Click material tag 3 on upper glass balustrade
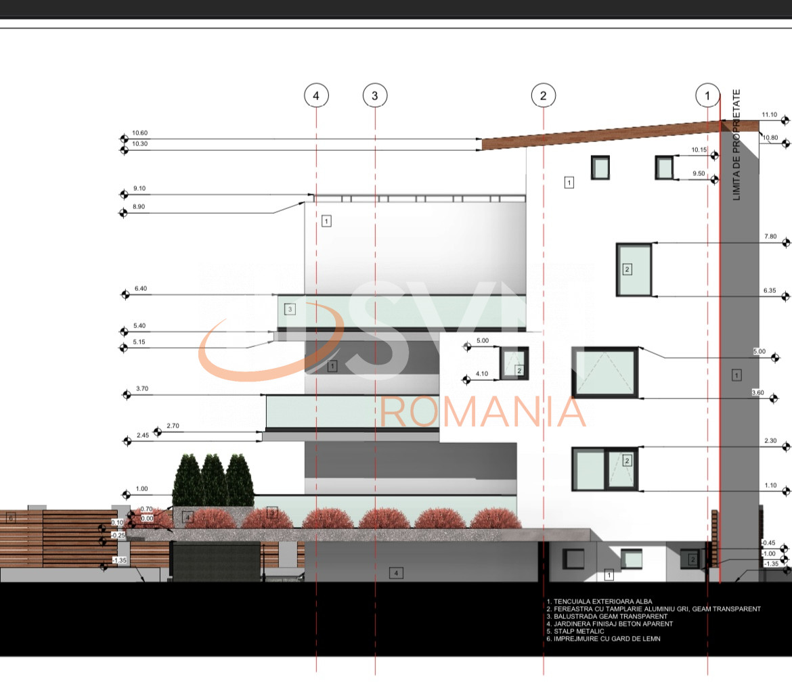The width and height of the screenshot is (792, 690). (290, 309)
